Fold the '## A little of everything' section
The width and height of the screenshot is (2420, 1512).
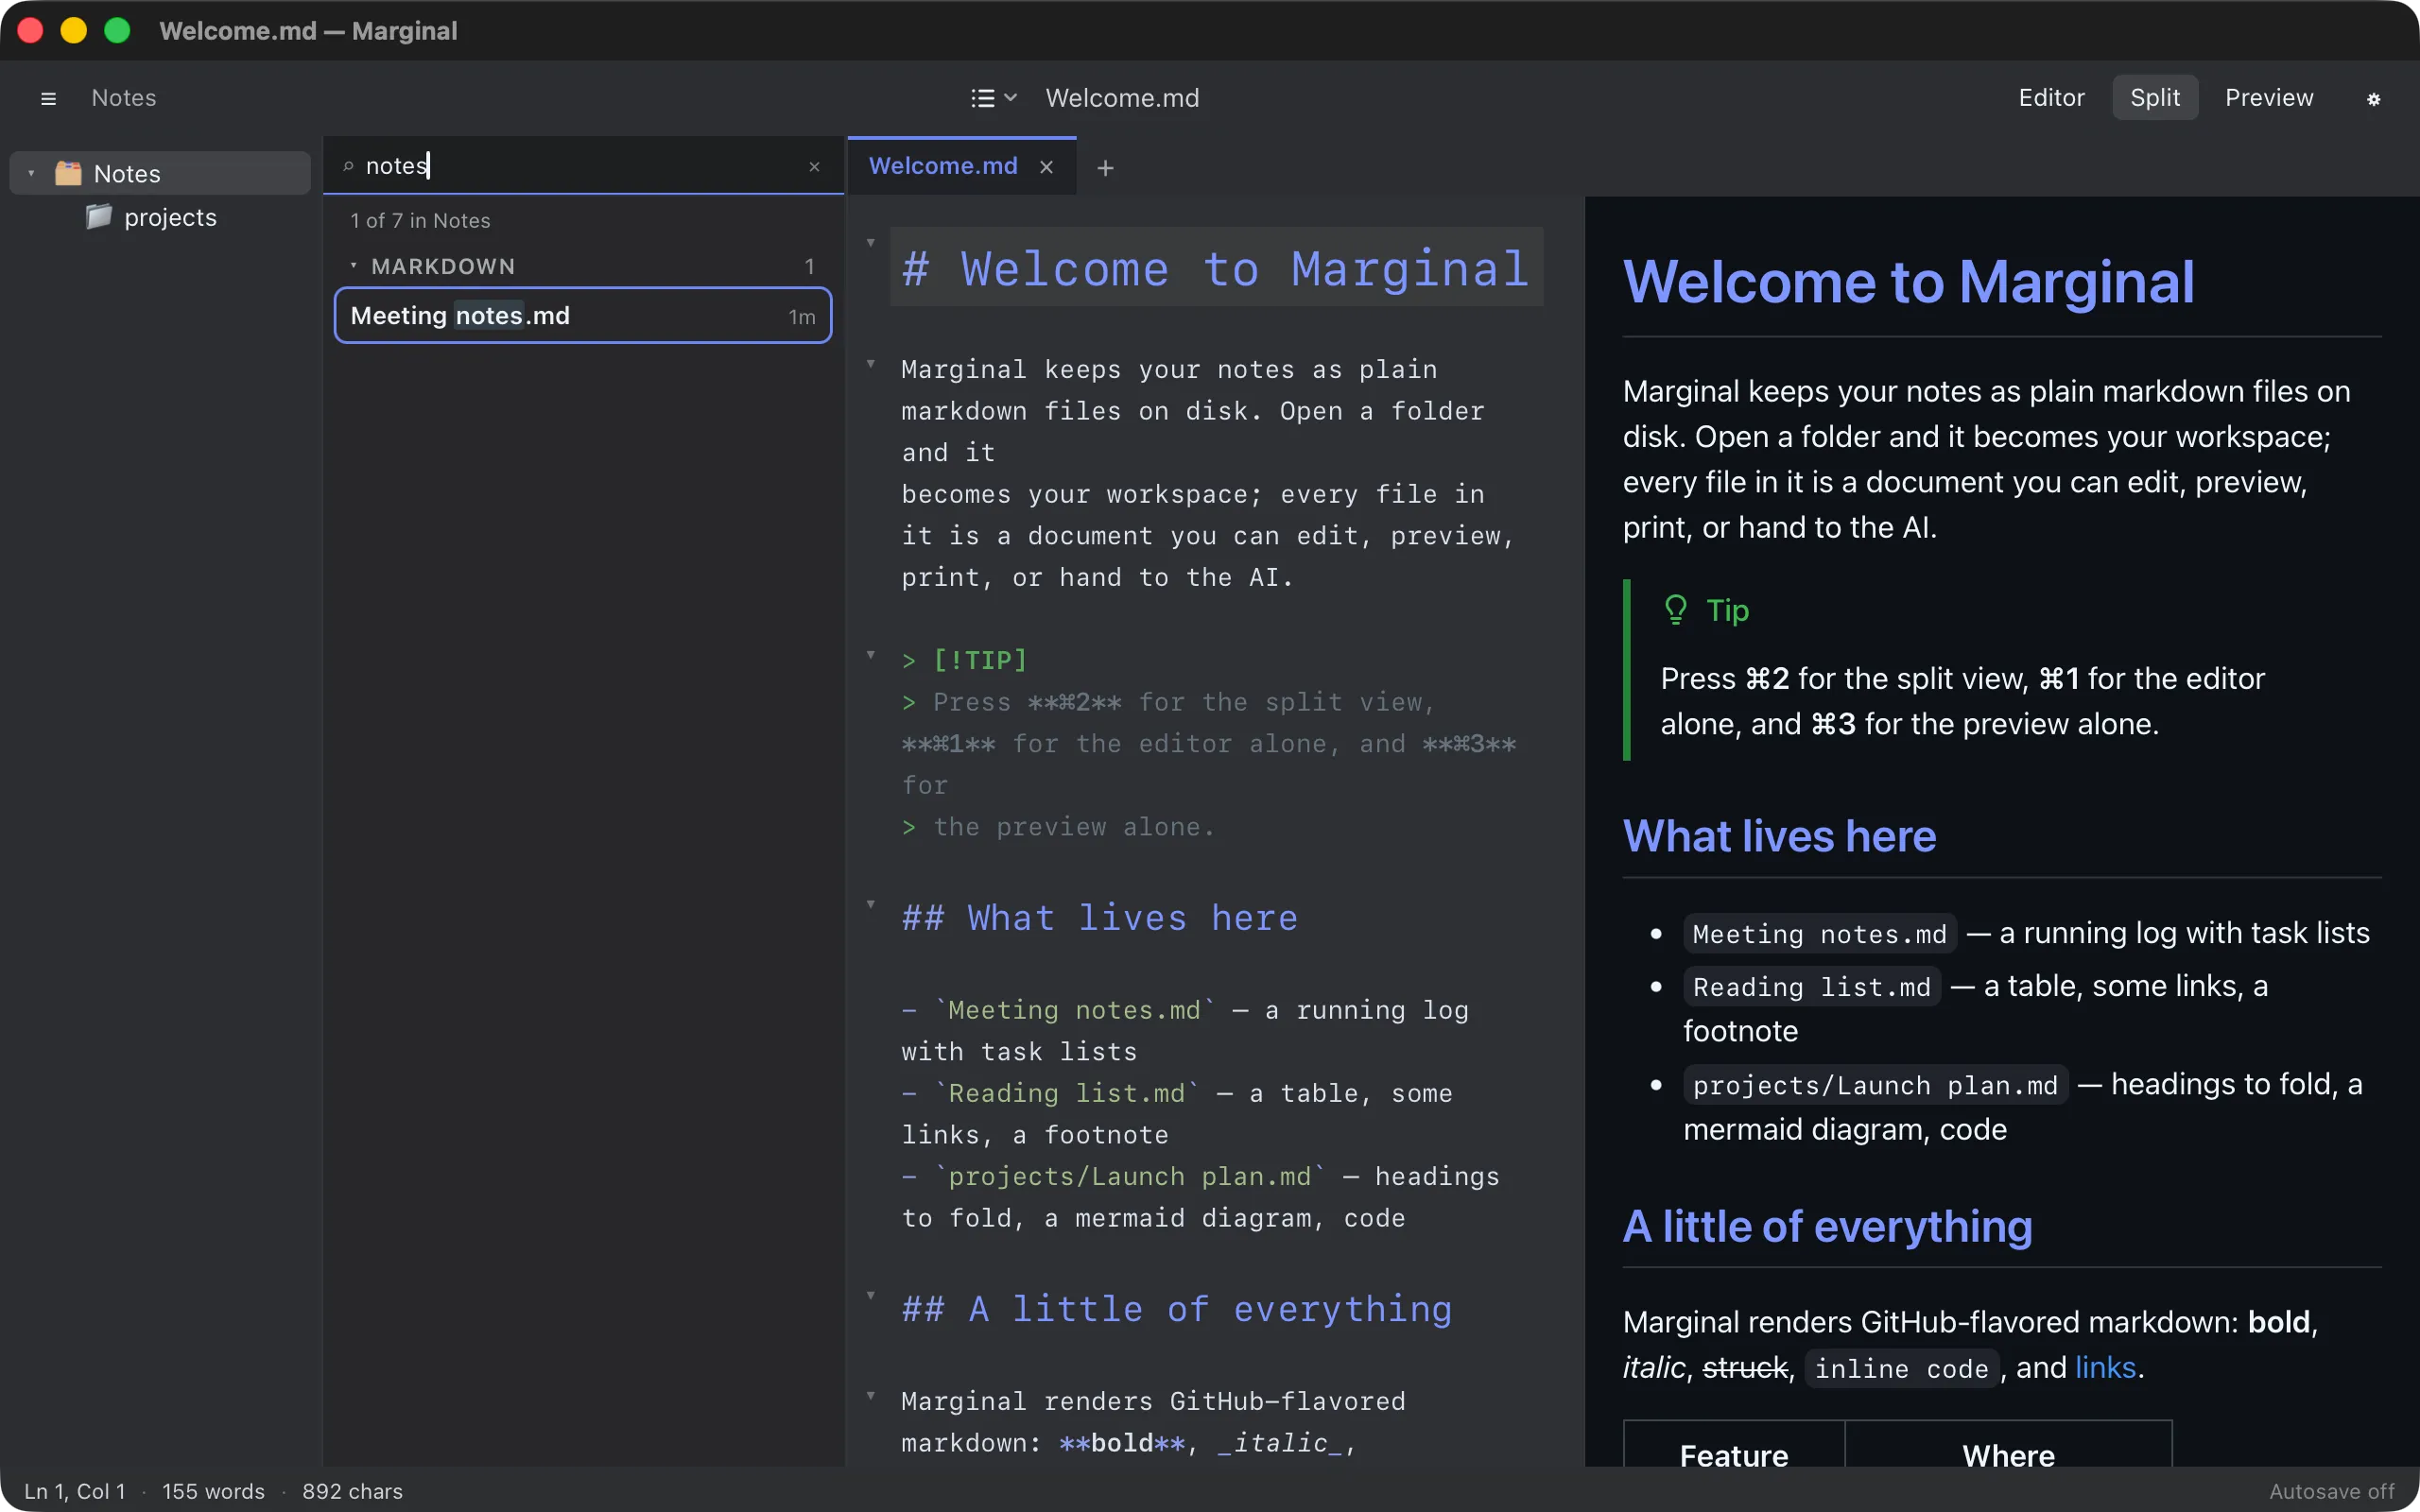pos(870,1295)
